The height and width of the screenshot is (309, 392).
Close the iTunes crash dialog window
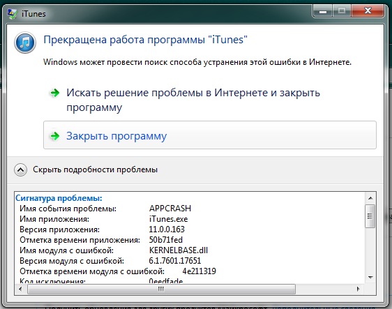pos(368,10)
